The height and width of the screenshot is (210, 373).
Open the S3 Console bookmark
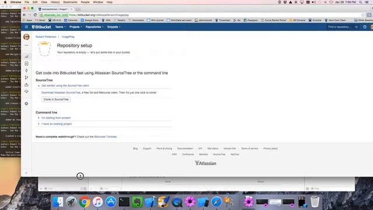[x=297, y=20]
